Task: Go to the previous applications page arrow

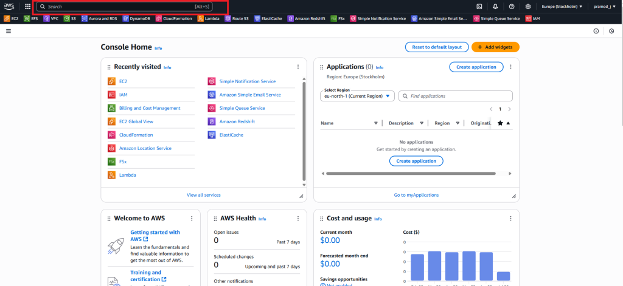Action: [491, 109]
